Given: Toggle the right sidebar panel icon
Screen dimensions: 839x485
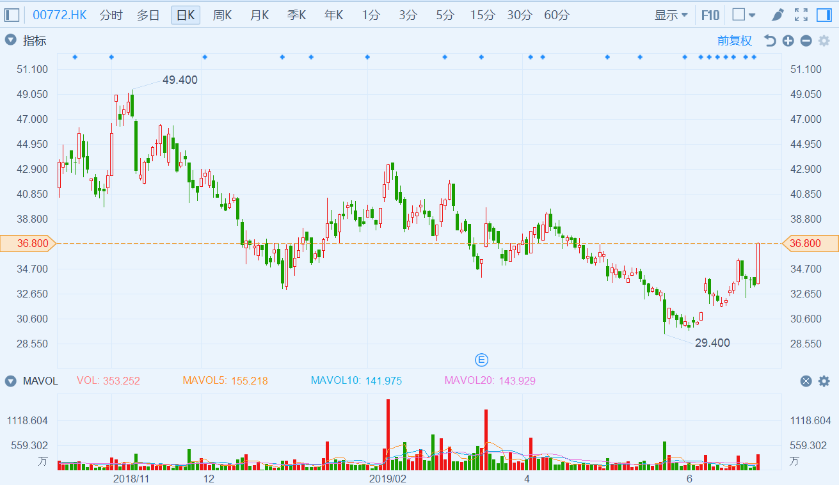Looking at the screenshot, I should pyautogui.click(x=824, y=15).
